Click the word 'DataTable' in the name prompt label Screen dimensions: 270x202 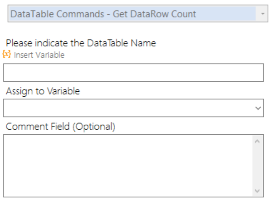[108, 43]
